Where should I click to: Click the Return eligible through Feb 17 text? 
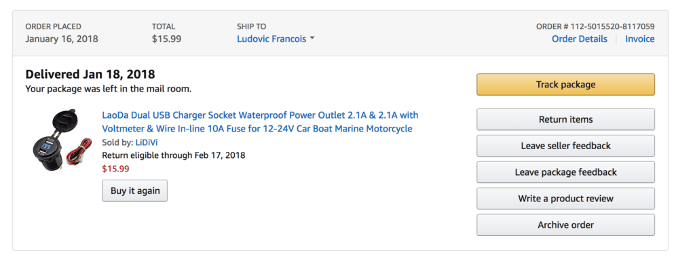(x=173, y=155)
